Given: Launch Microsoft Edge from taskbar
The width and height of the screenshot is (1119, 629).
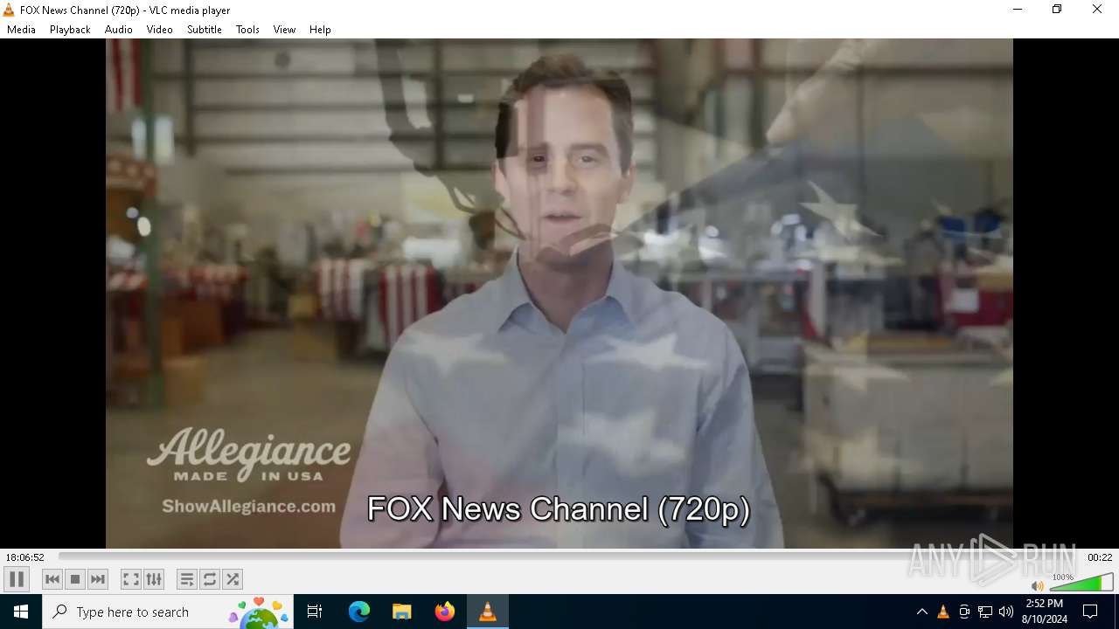Looking at the screenshot, I should point(359,612).
